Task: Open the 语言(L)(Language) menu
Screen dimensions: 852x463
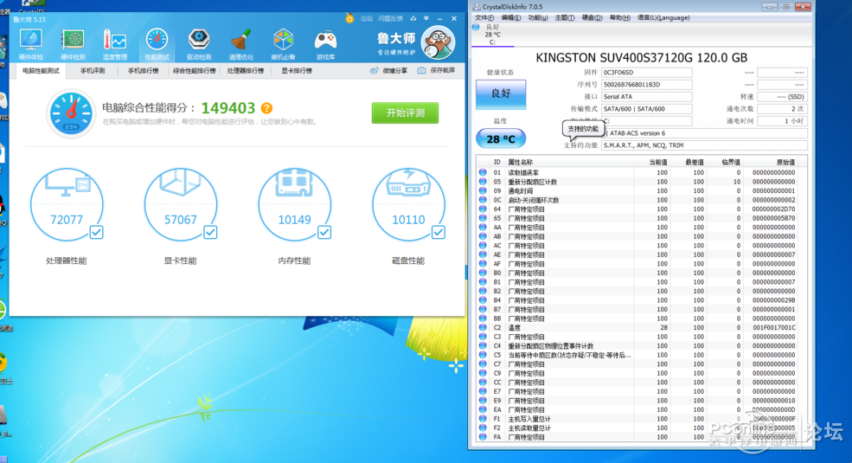Action: [x=663, y=18]
